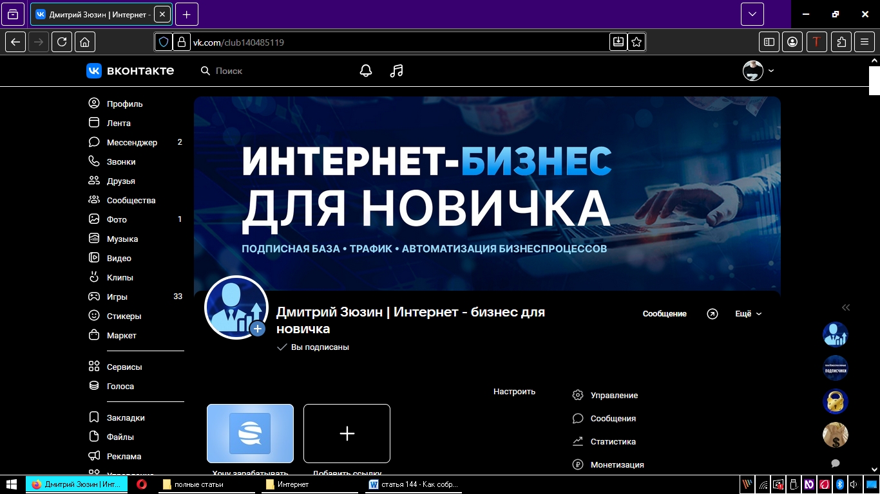This screenshot has height=494, width=880.
Task: Click the VK logo in the header
Action: coord(94,71)
